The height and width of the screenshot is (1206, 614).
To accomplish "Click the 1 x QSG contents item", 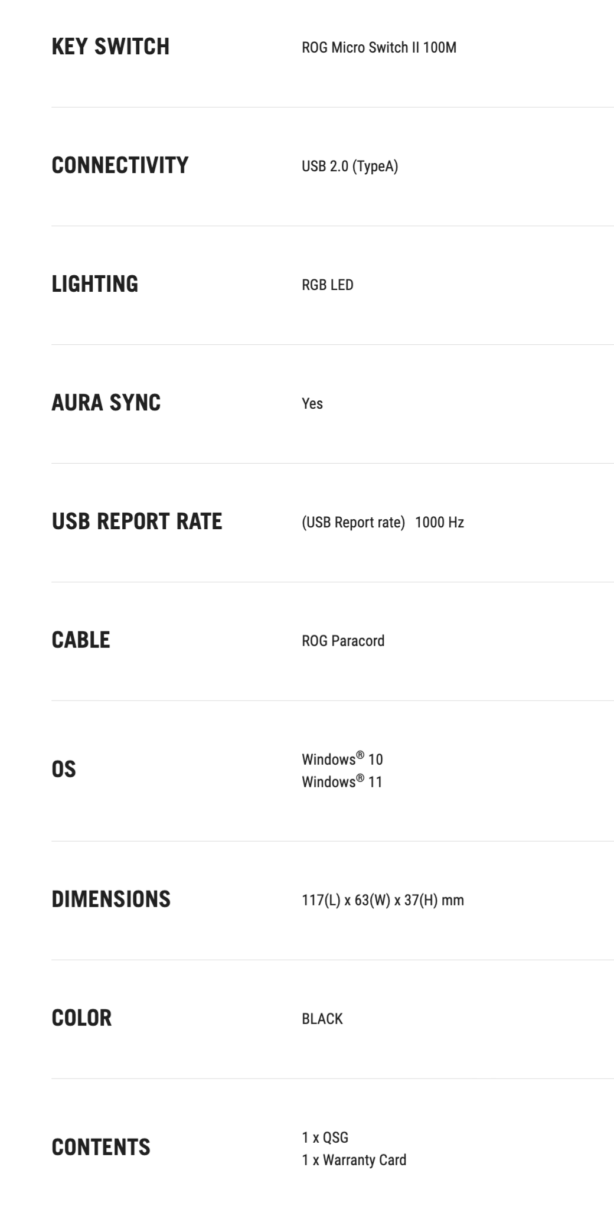I will tap(325, 1137).
